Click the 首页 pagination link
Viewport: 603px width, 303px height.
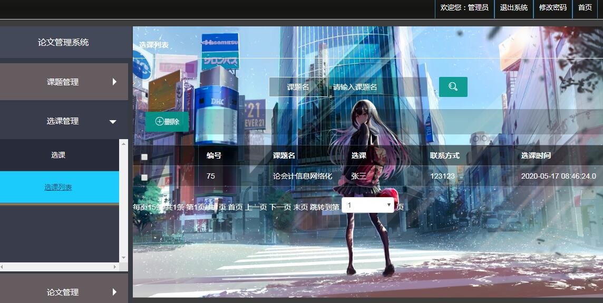(236, 207)
